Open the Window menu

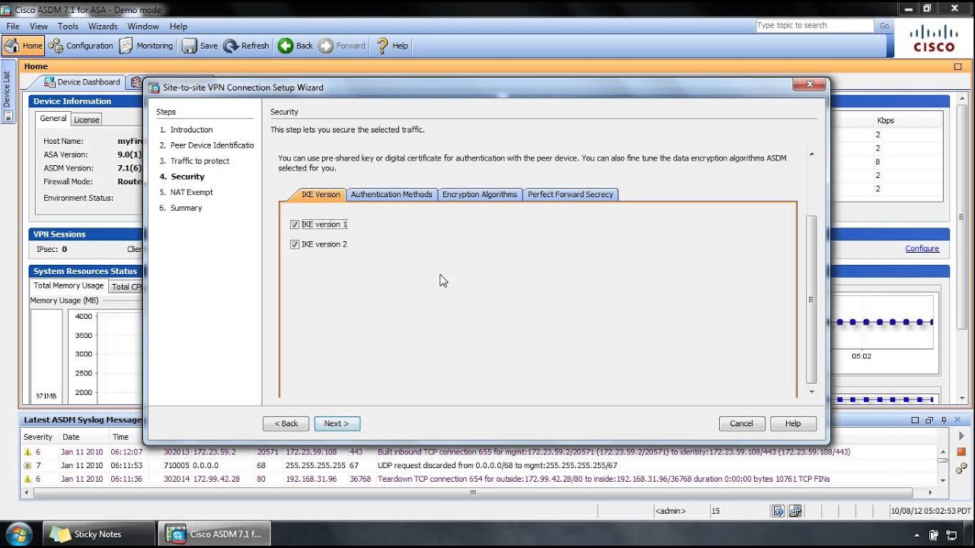(x=143, y=26)
